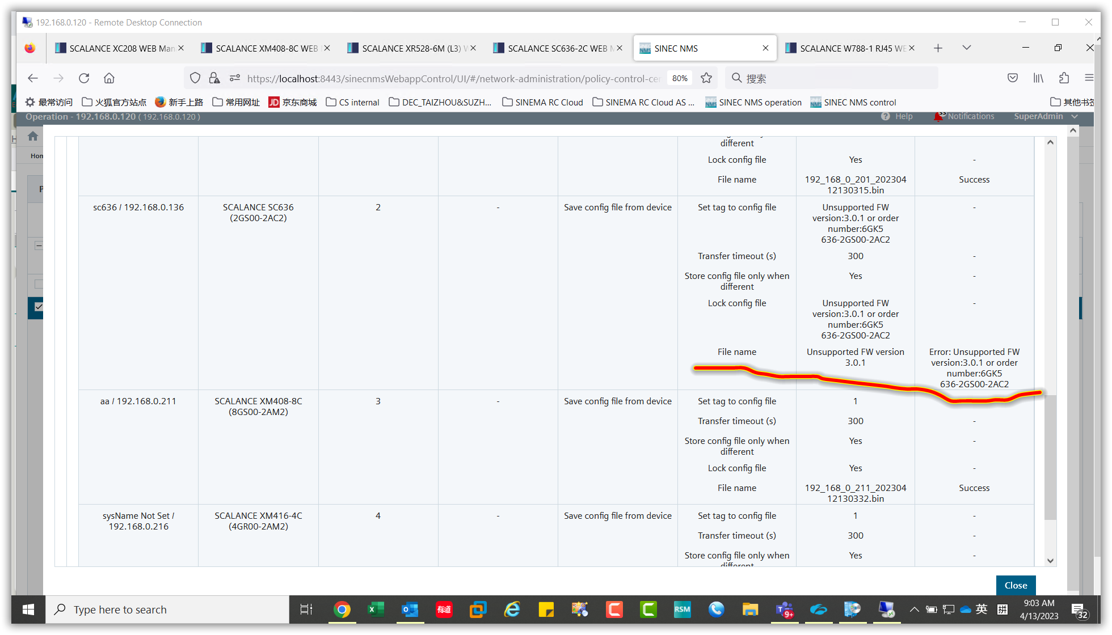Open Firefox extensions puzzle icon
Image resolution: width=1112 pixels, height=635 pixels.
point(1064,78)
